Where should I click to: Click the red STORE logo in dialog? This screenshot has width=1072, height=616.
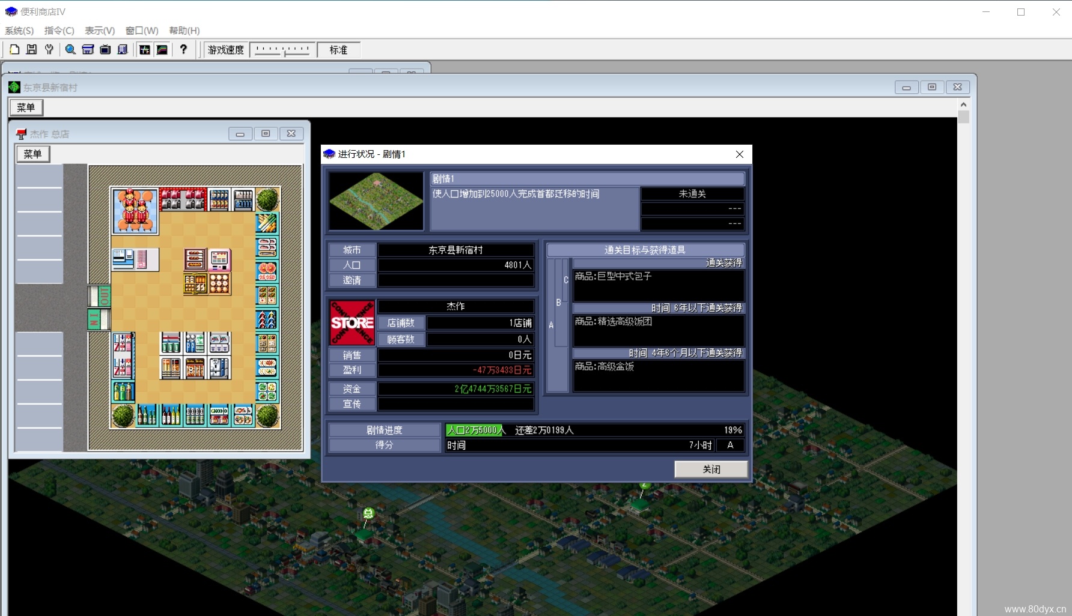[352, 322]
